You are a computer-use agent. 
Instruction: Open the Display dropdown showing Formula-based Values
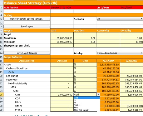click(x=120, y=53)
